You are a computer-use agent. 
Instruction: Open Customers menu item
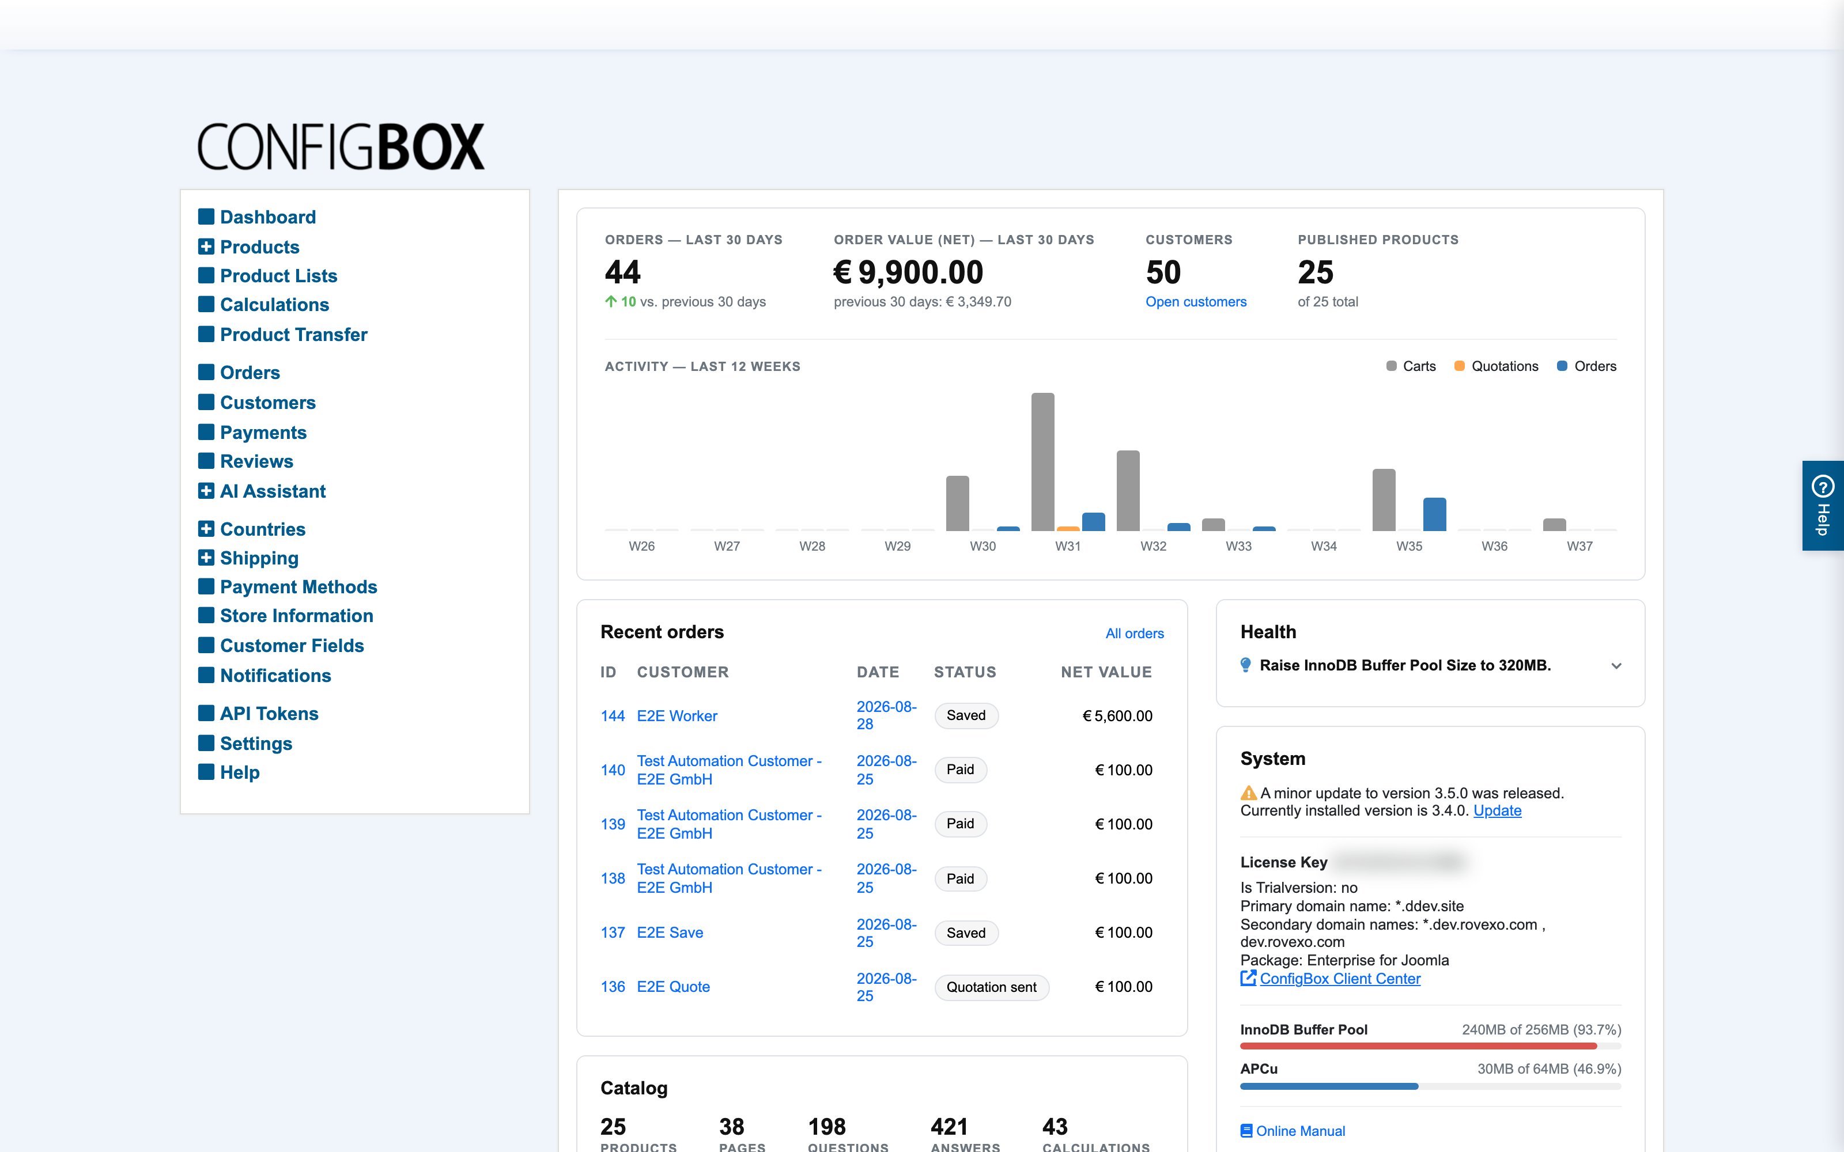click(x=267, y=402)
